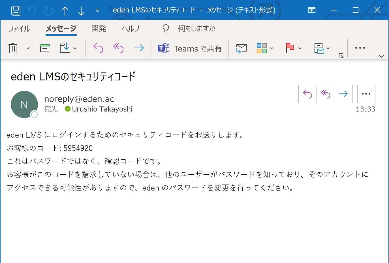Image resolution: width=389 pixels, height=263 pixels.
Task: Open the ribbon dialog launcher arrow icon
Action: click(x=341, y=55)
